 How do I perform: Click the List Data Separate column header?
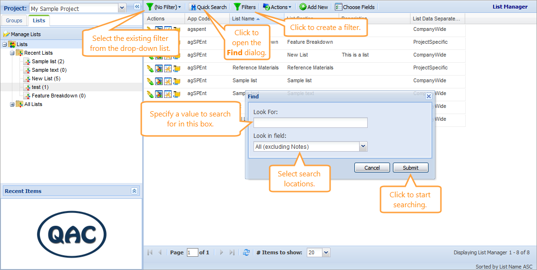pos(437,19)
